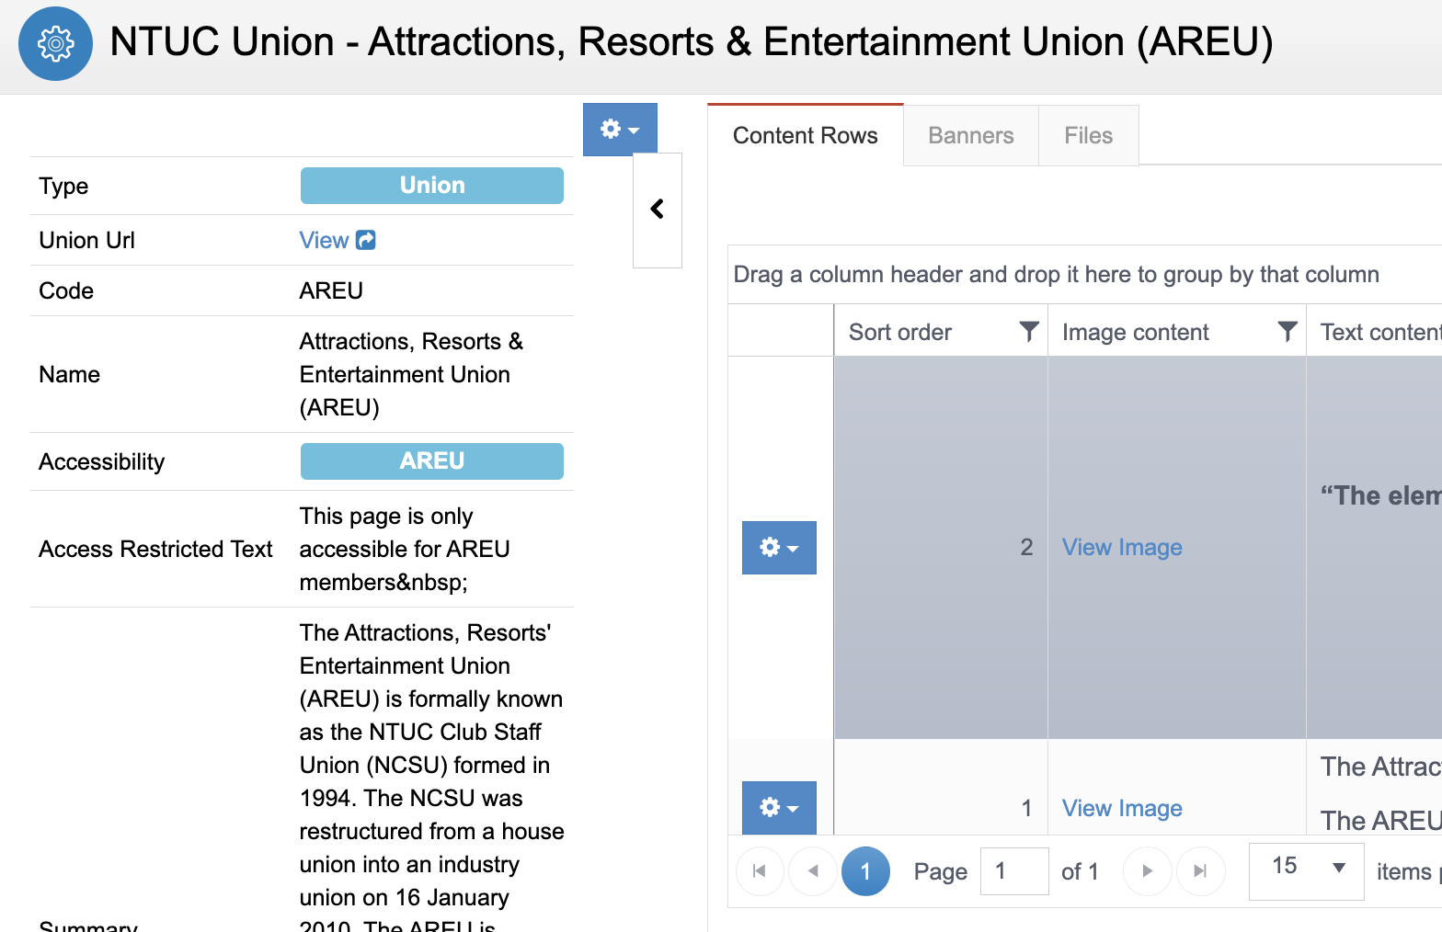Open gear menu for row with sort order 1
The image size is (1442, 932).
tap(778, 807)
